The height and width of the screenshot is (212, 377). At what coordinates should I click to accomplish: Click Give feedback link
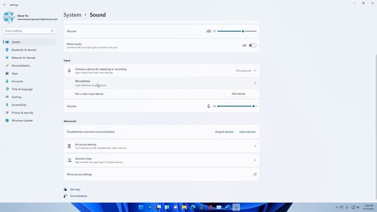[x=78, y=196]
